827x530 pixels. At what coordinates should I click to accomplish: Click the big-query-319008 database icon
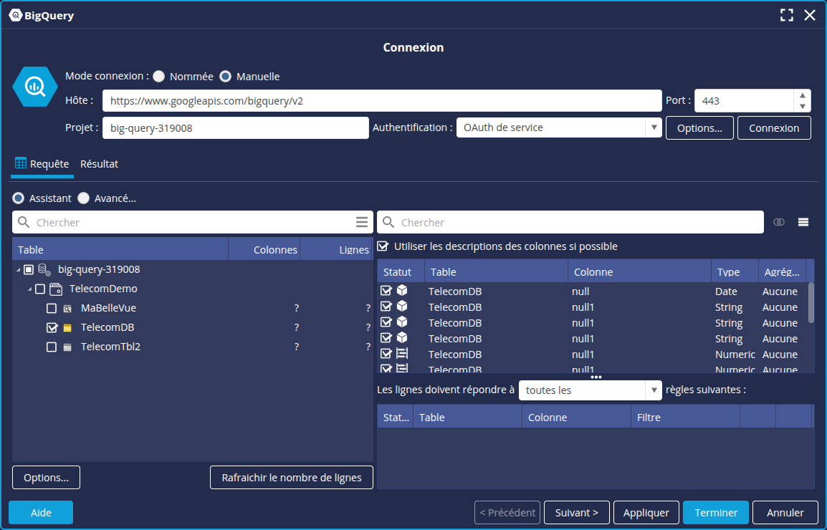coord(44,269)
